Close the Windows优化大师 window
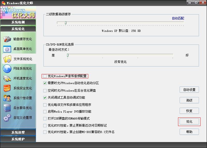Screen dimensions: 207x148 tap(203, 2)
